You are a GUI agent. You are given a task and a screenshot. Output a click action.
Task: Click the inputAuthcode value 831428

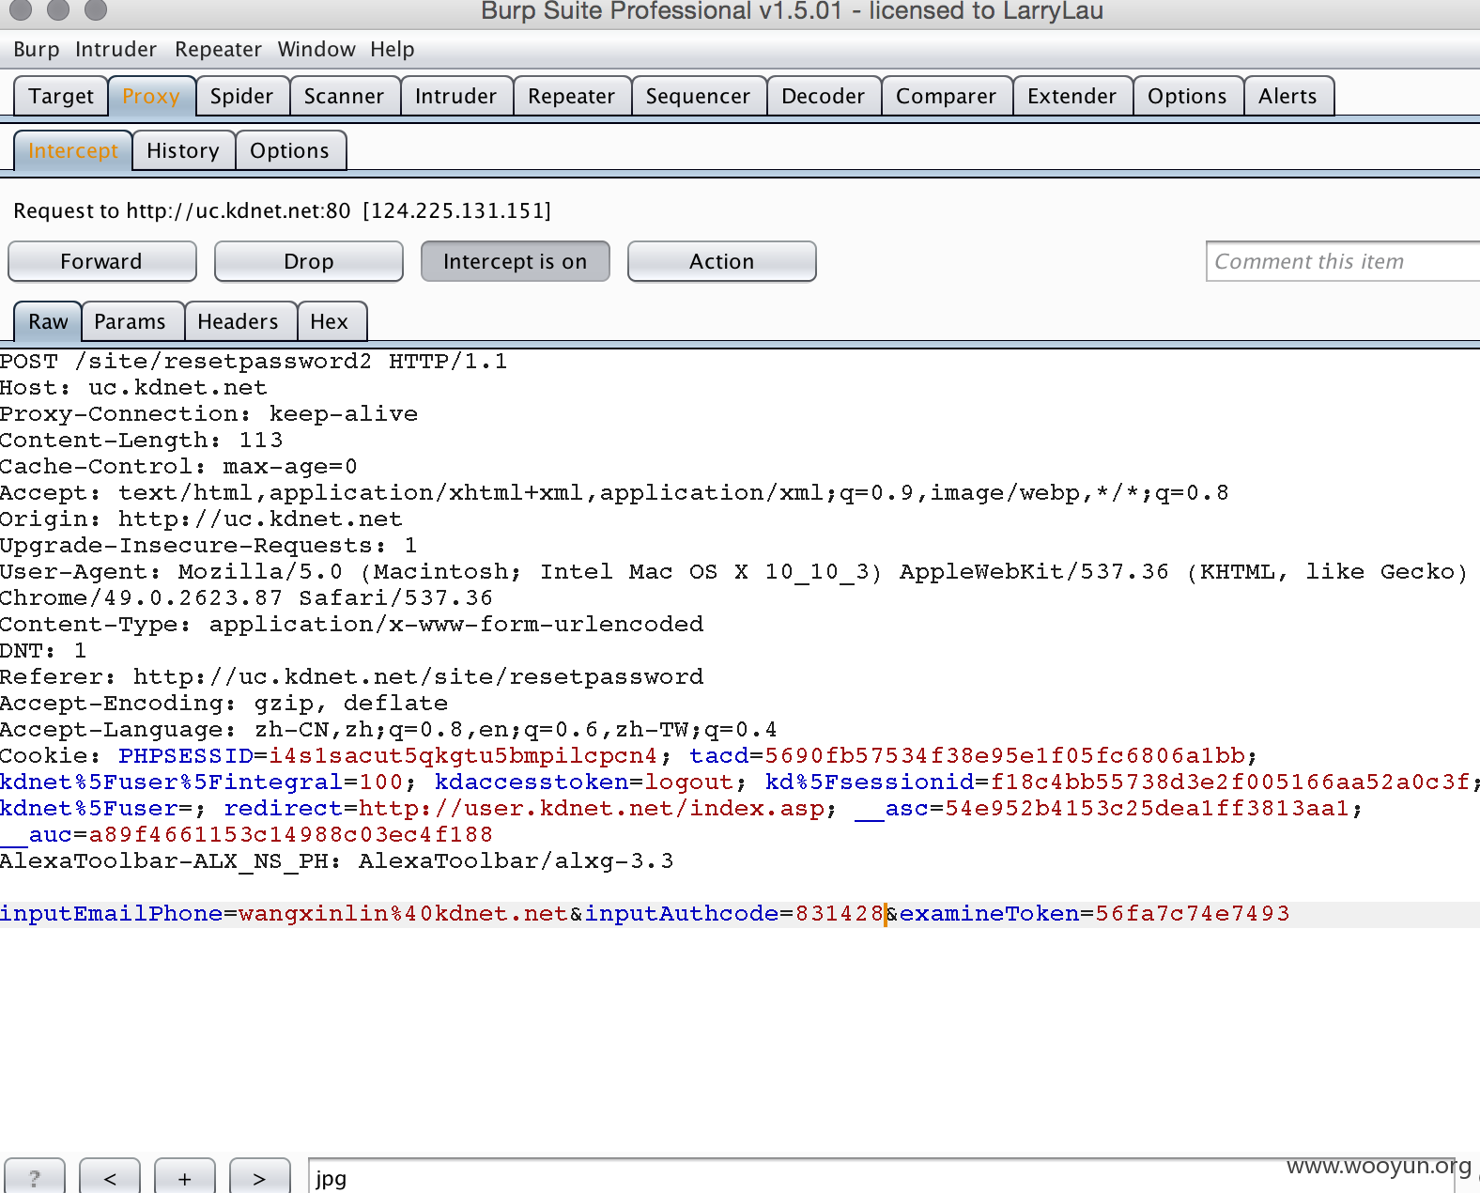(x=839, y=914)
